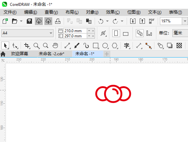Click the New document icon

(5, 21)
